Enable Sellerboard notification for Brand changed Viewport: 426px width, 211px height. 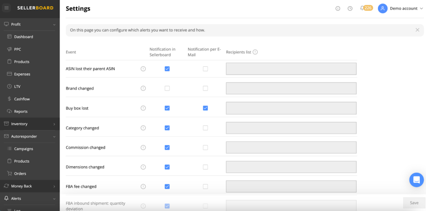point(167,88)
